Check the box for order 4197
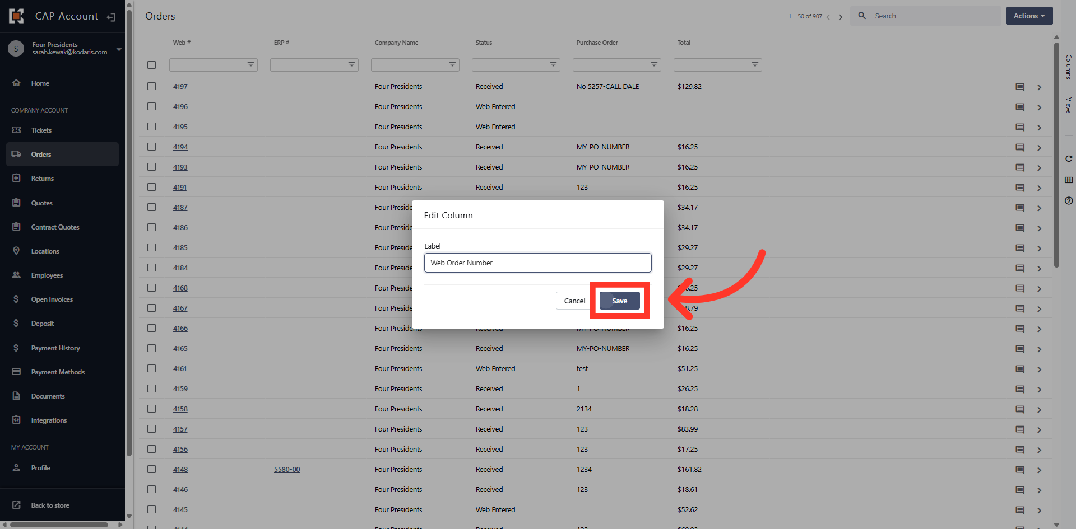 pyautogui.click(x=151, y=86)
